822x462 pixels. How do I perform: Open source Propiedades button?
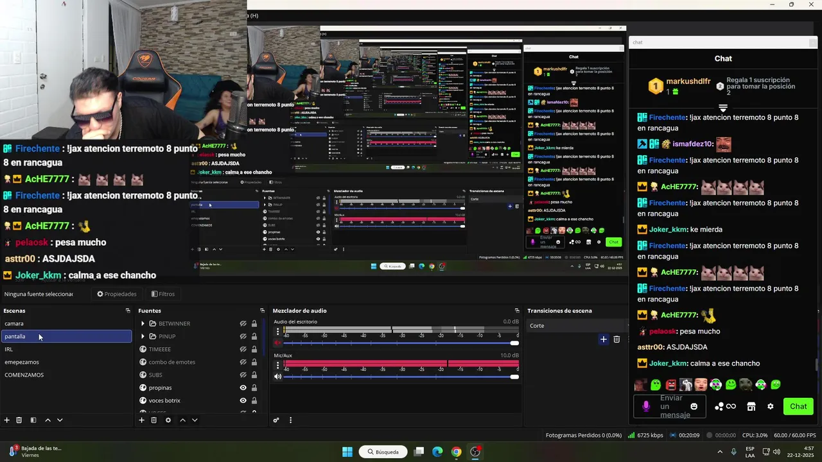[117, 294]
